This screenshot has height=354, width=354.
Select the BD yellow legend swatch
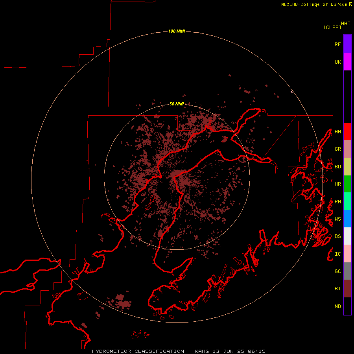(x=347, y=167)
